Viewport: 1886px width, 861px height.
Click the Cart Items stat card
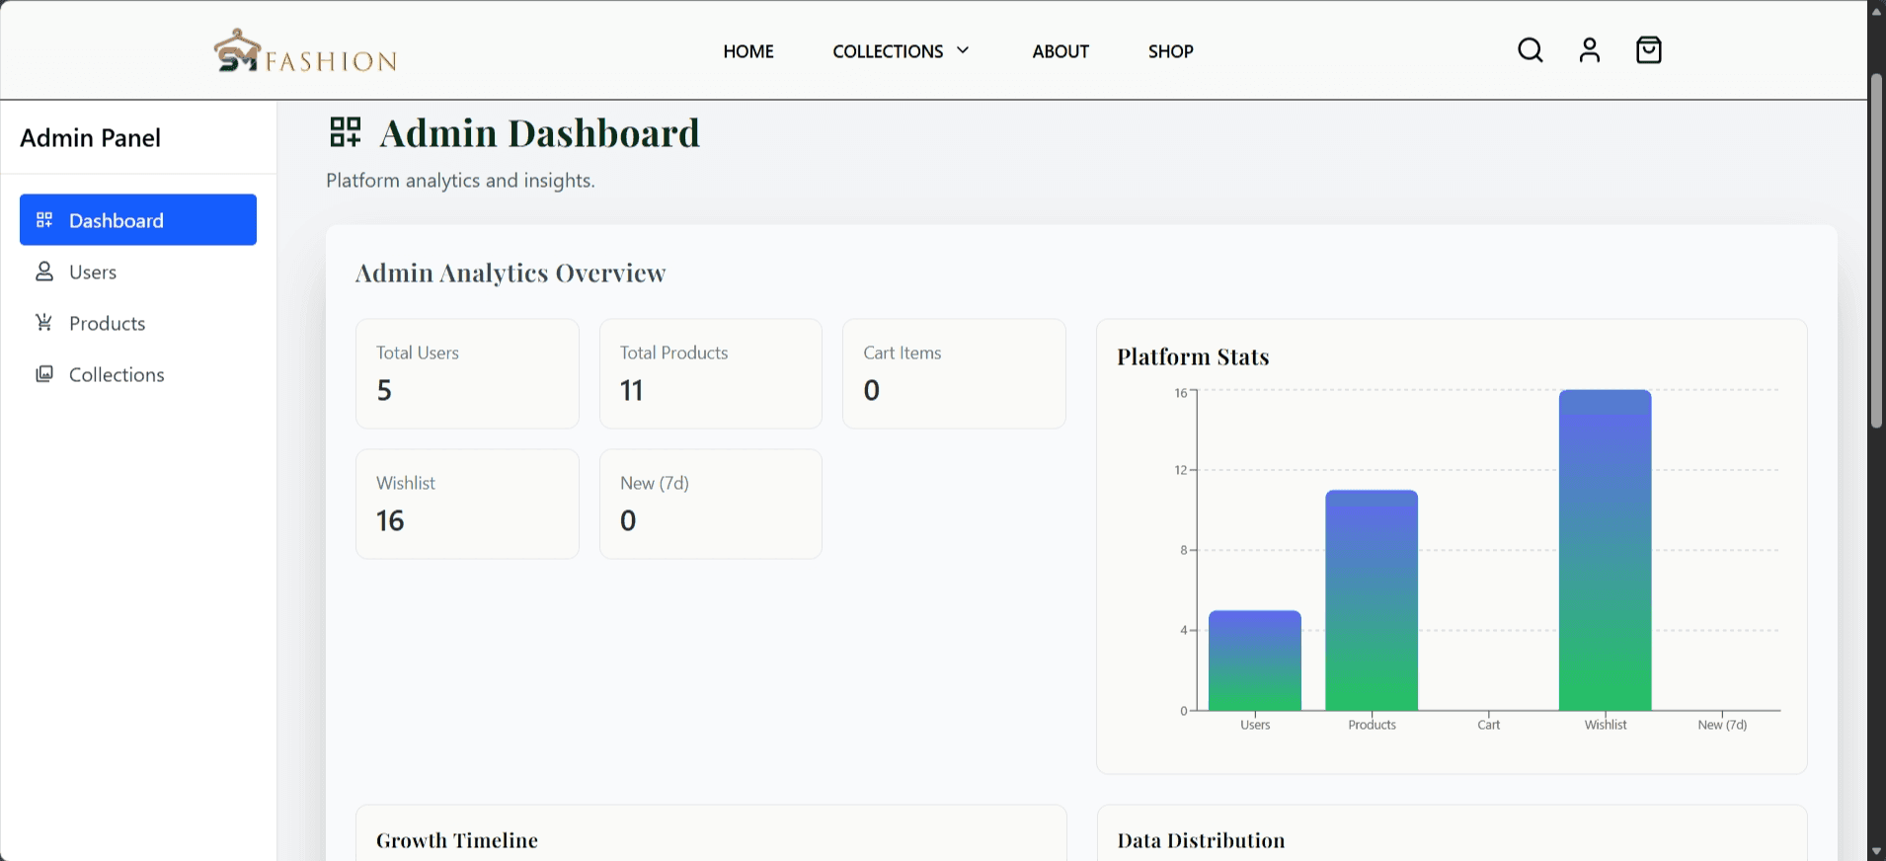click(x=954, y=373)
